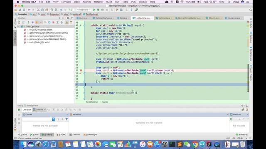Open the Help question mark icon
This screenshot has width=266, height=149.
click(131, 10)
